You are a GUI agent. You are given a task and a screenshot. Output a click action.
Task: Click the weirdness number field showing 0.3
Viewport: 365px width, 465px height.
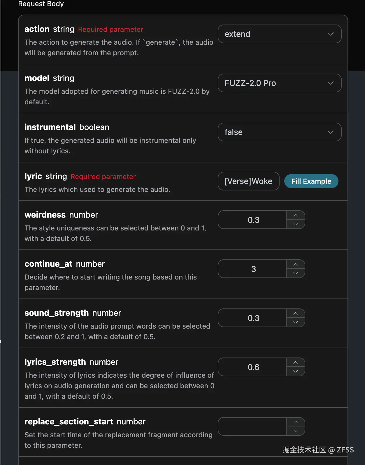(252, 220)
